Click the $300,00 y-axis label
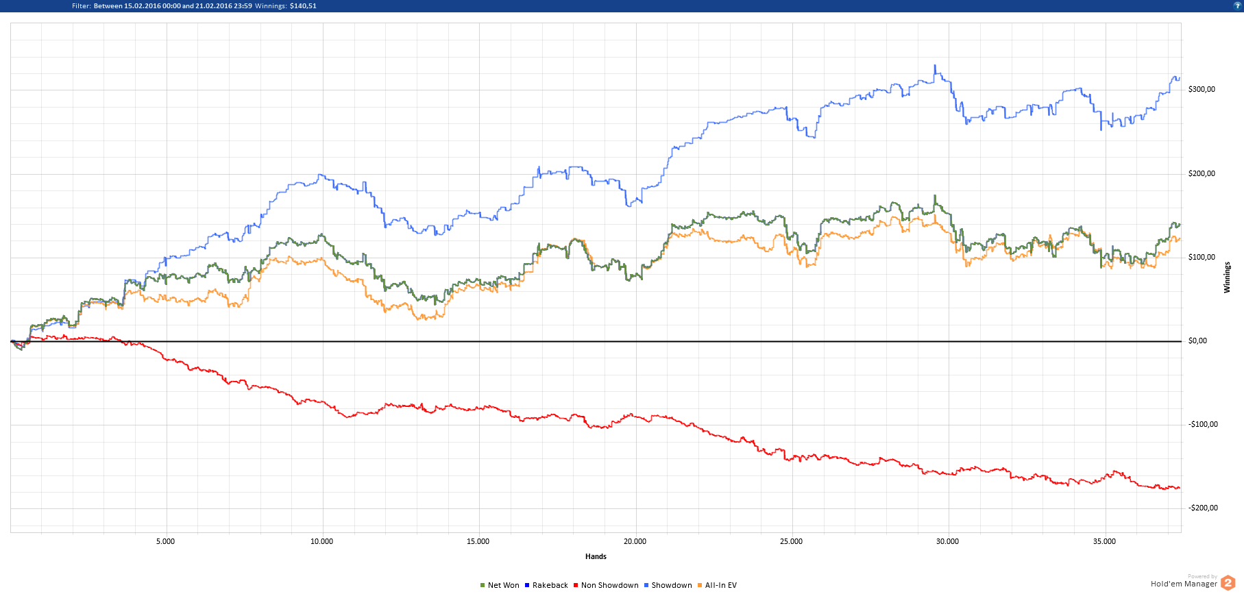The height and width of the screenshot is (594, 1244). coord(1202,89)
